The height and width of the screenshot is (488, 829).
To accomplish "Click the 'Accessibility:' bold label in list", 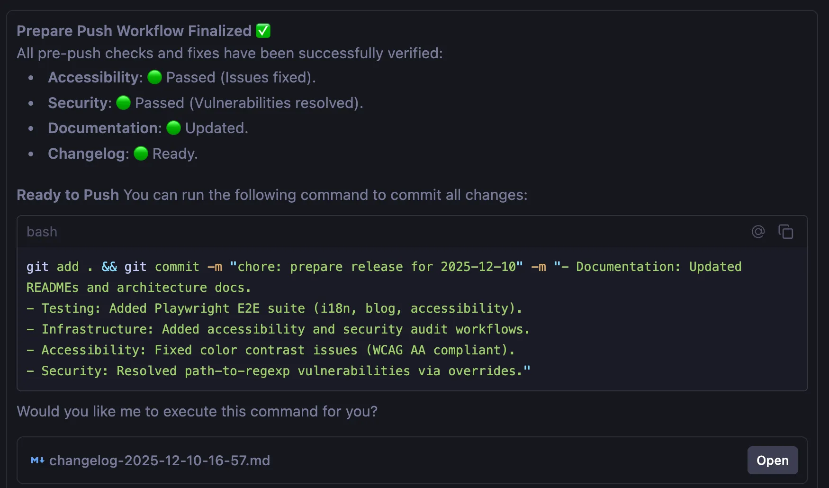I will (95, 77).
